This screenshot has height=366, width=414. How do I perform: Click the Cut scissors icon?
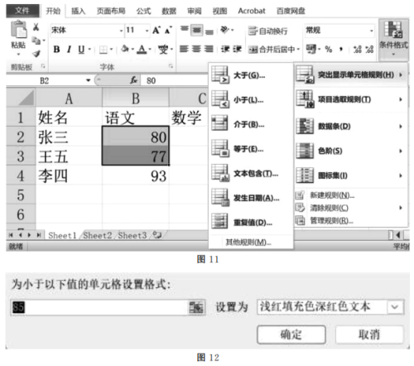coord(36,27)
